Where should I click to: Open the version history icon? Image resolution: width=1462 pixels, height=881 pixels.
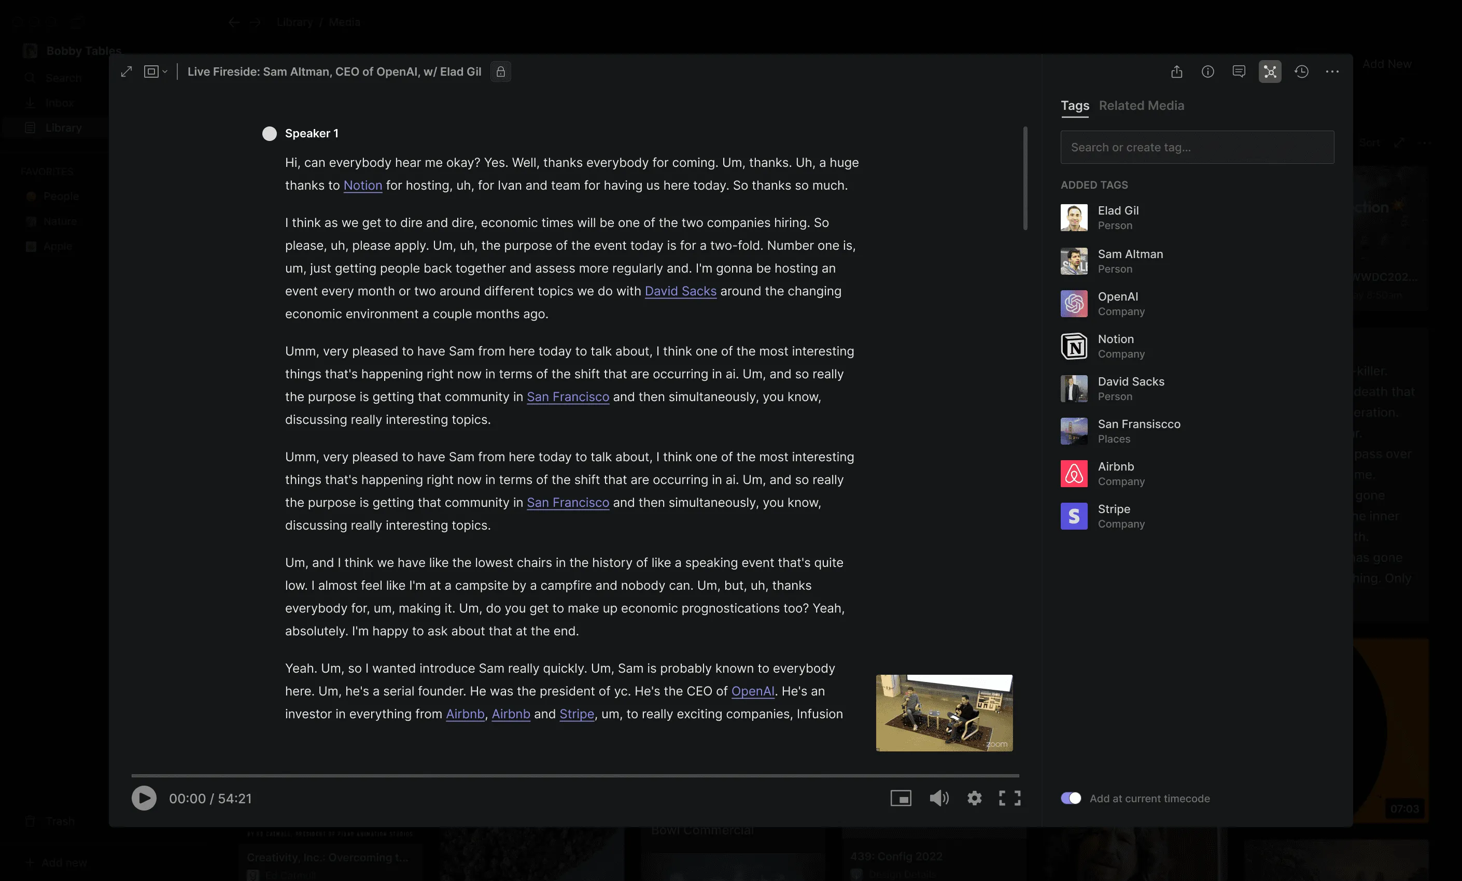coord(1301,72)
